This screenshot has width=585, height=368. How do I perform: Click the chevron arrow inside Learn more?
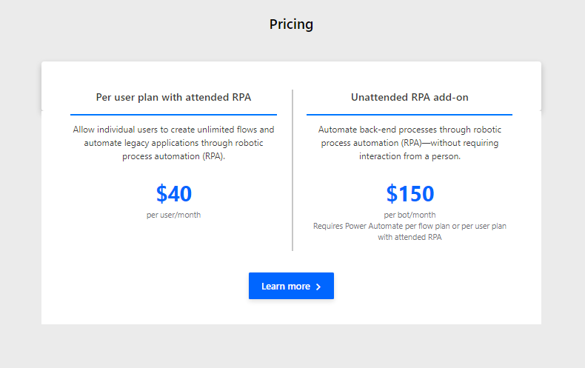click(x=318, y=287)
